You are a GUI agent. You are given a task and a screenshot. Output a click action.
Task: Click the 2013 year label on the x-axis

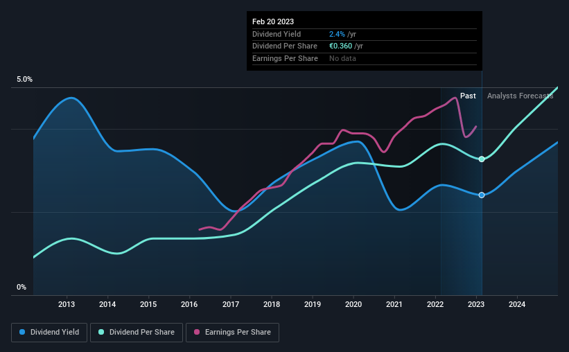(67, 304)
